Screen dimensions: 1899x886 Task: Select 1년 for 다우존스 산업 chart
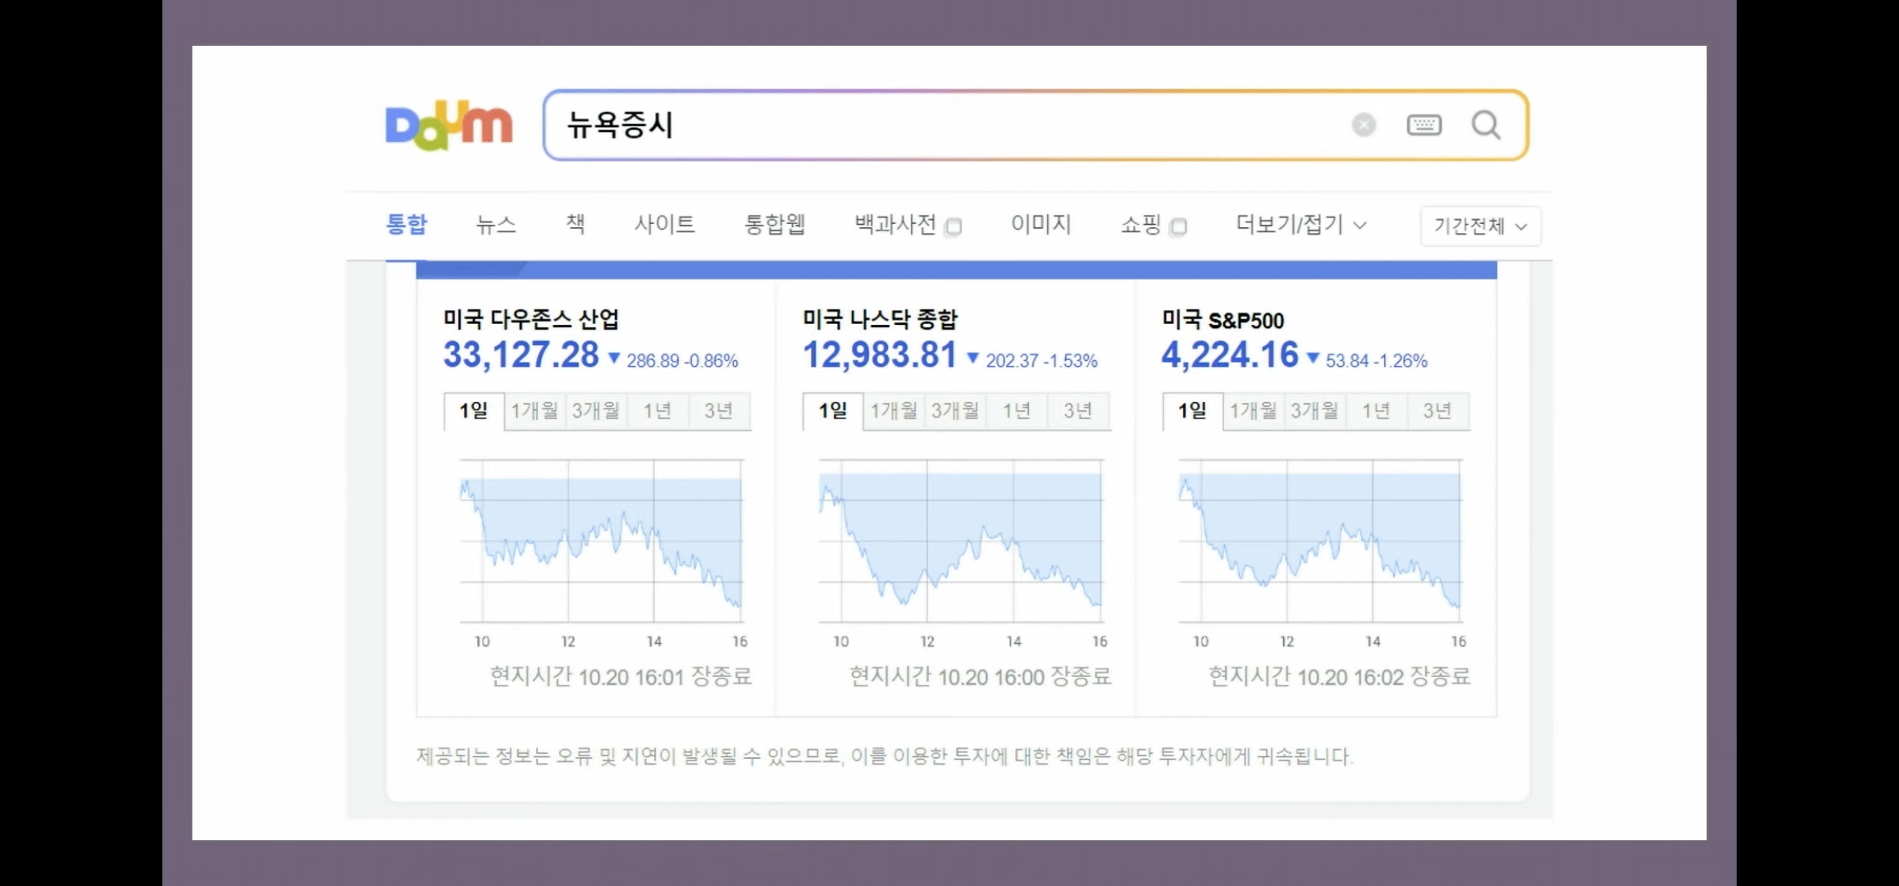pos(658,411)
